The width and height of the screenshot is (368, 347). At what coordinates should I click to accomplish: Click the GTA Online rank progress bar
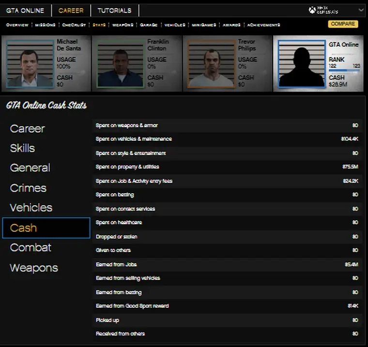click(344, 70)
